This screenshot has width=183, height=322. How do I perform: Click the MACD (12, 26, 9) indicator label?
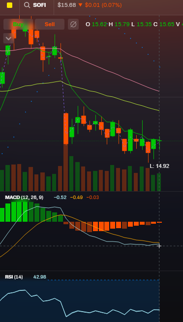coord(24,198)
